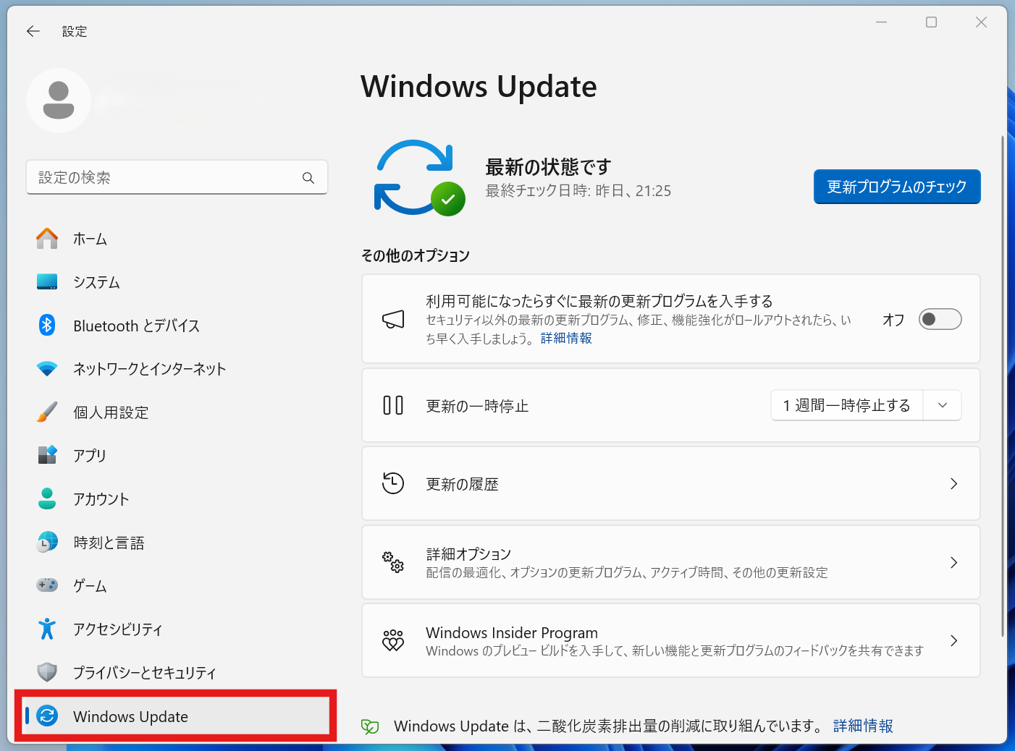
Task: Click the large update status sync icon
Action: pos(419,178)
